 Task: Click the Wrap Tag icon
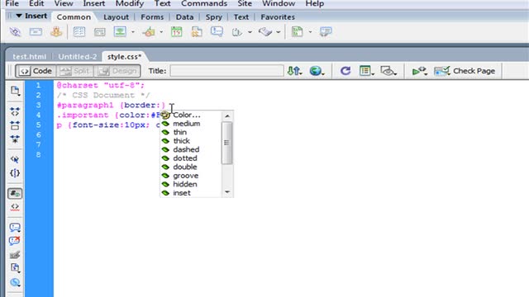tap(15, 255)
